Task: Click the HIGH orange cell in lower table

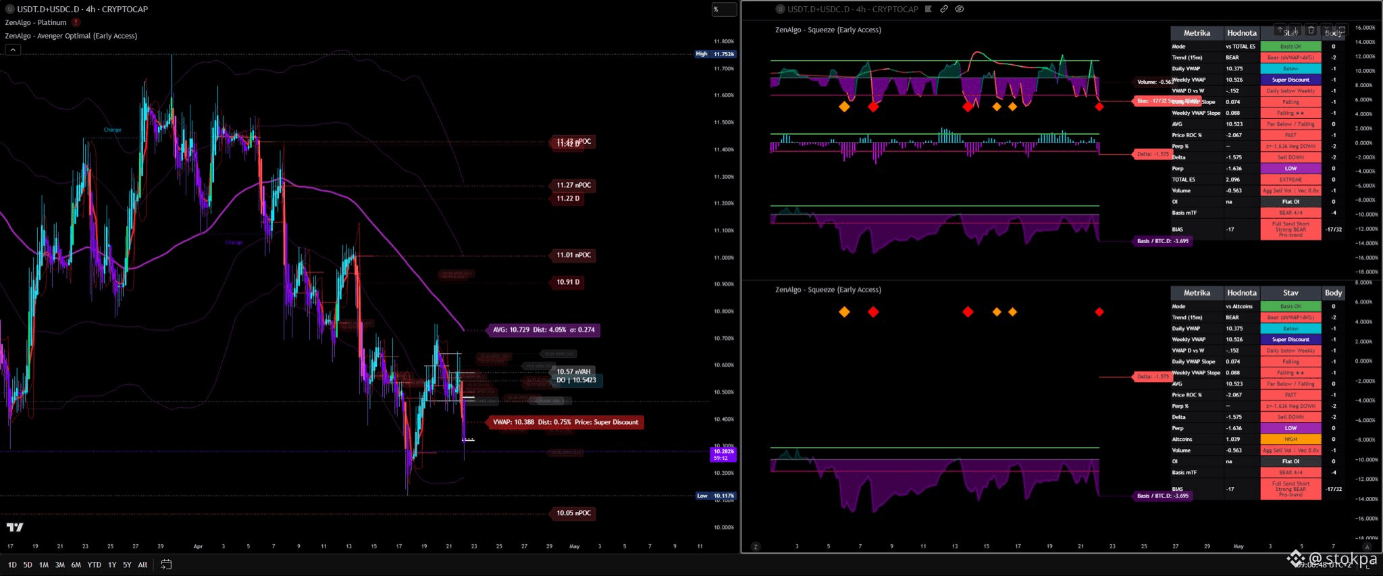Action: pos(1290,439)
